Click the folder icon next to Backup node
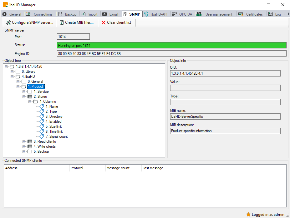 [x=30, y=151]
